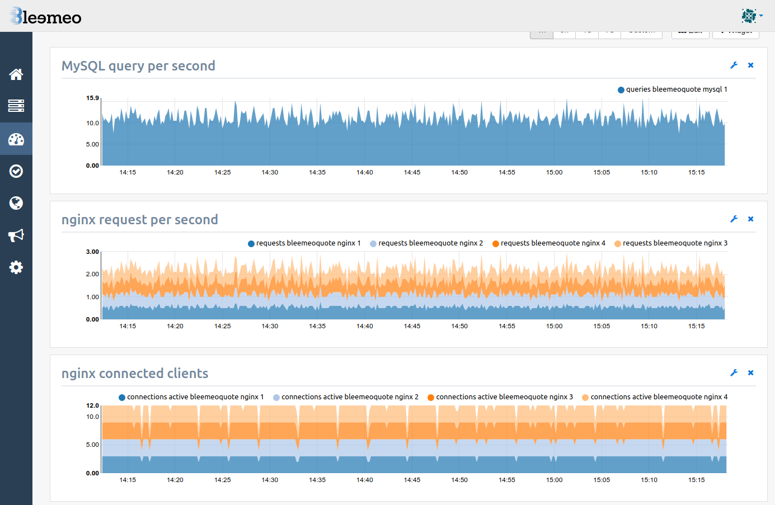Toggle queries bleemeoquote mysql 1 series
The image size is (775, 505).
(672, 89)
